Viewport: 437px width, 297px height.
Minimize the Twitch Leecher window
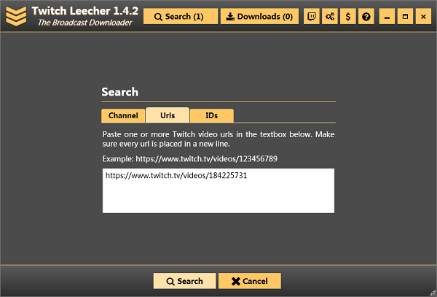pos(387,17)
